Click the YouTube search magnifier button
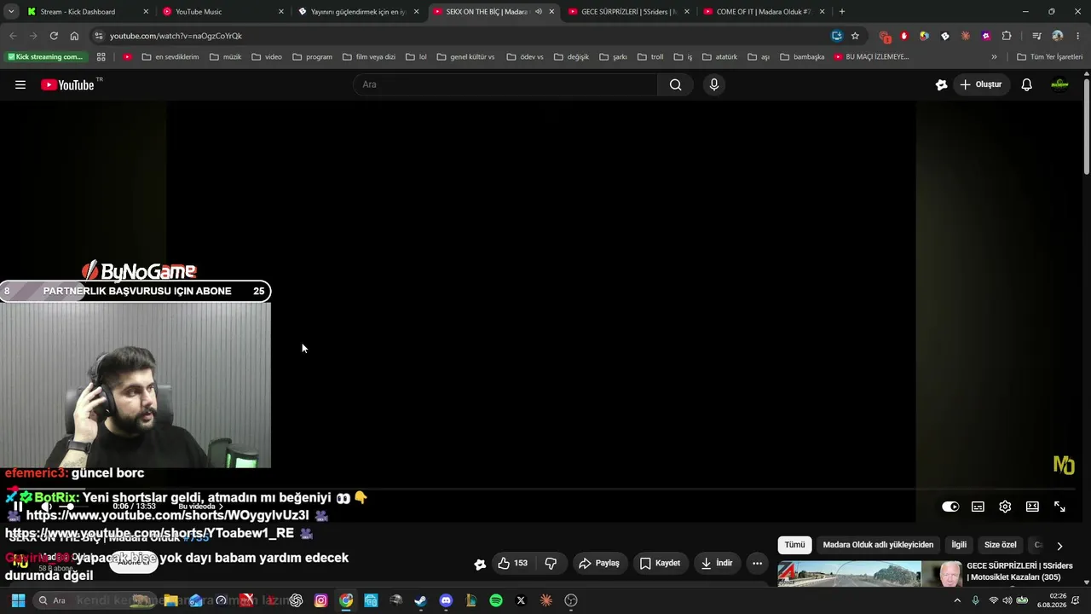 tap(675, 84)
